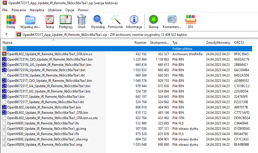
Task: Click blank file icon of OpenBK7231N .rbl
Action: (4, 75)
